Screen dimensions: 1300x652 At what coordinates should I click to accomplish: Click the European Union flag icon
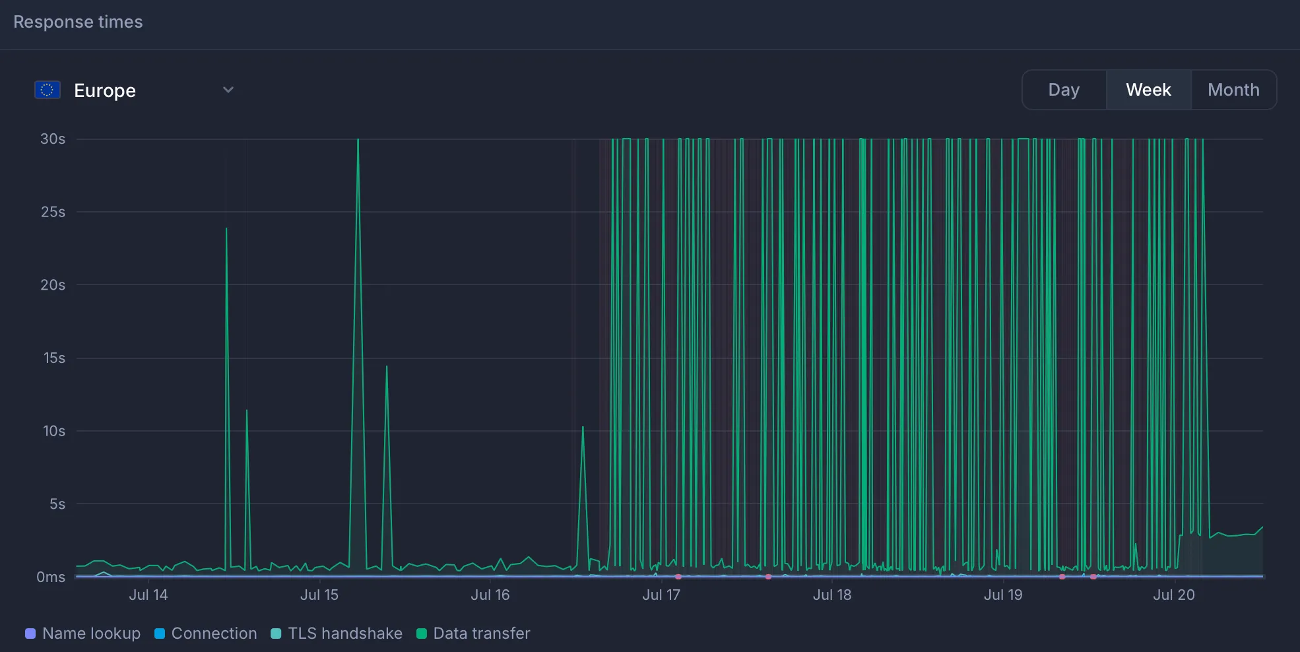click(x=47, y=89)
